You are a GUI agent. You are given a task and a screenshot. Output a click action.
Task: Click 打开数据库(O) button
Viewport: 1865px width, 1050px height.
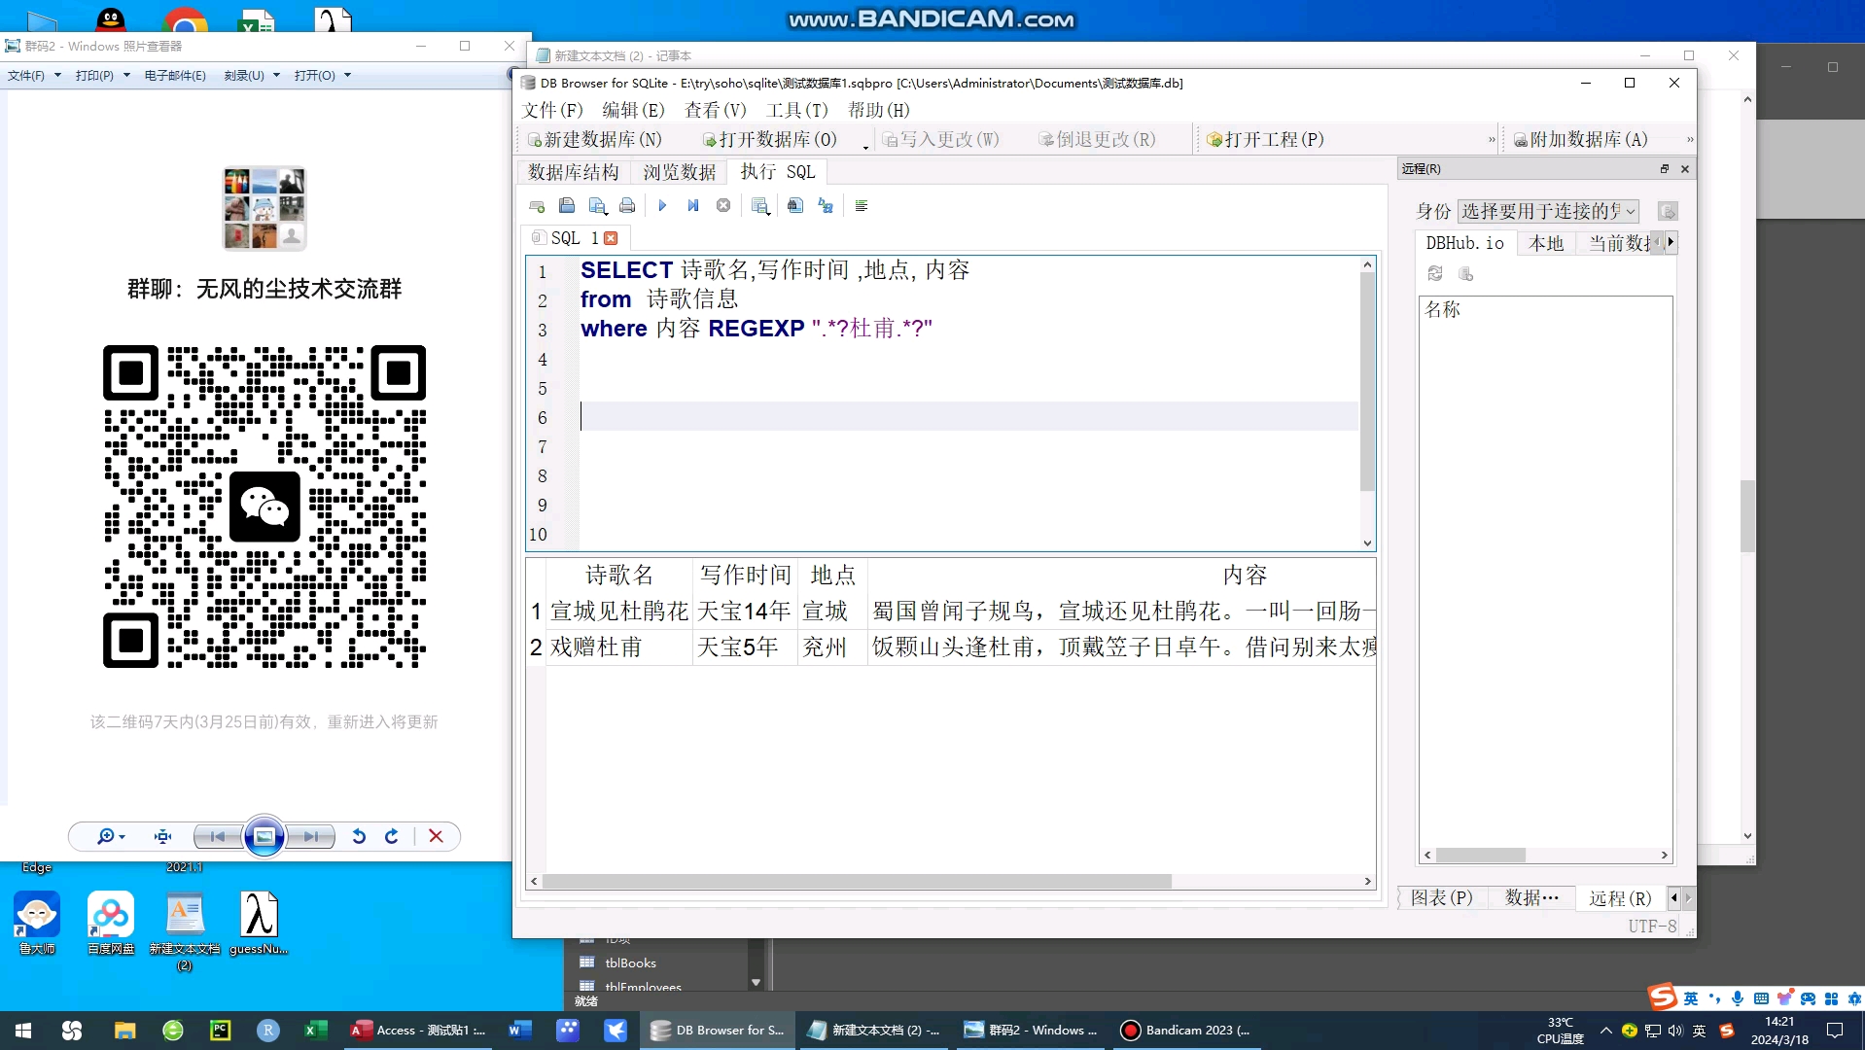[x=769, y=140]
